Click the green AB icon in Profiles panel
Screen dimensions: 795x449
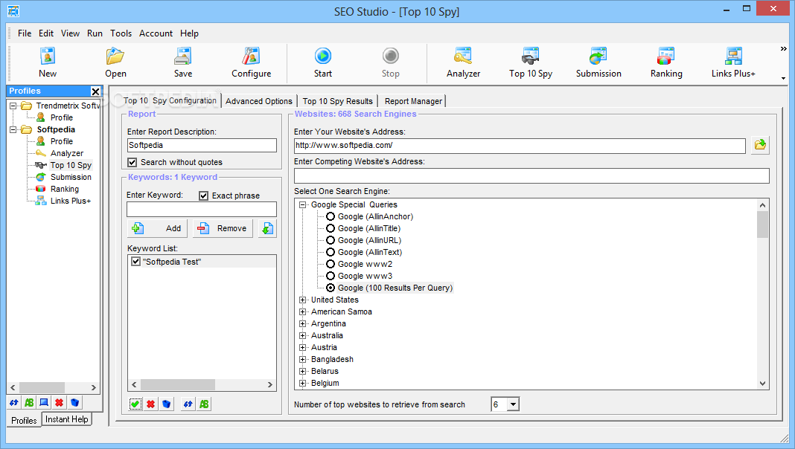(29, 402)
